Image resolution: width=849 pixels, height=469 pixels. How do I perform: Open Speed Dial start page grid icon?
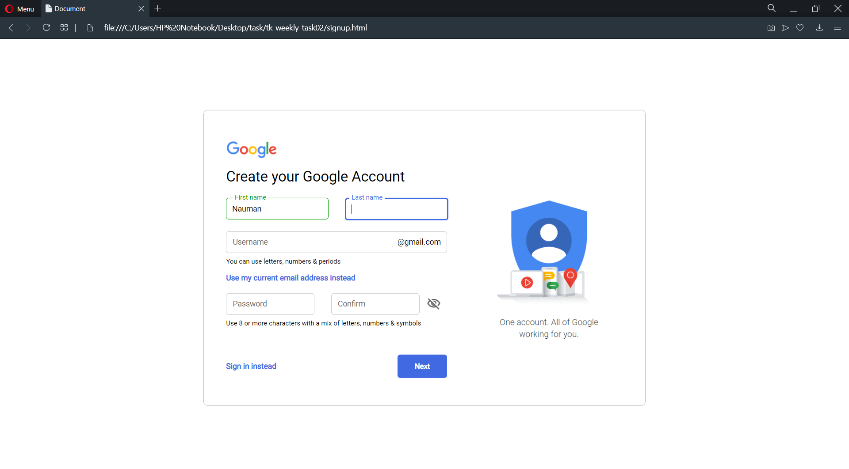pos(64,28)
